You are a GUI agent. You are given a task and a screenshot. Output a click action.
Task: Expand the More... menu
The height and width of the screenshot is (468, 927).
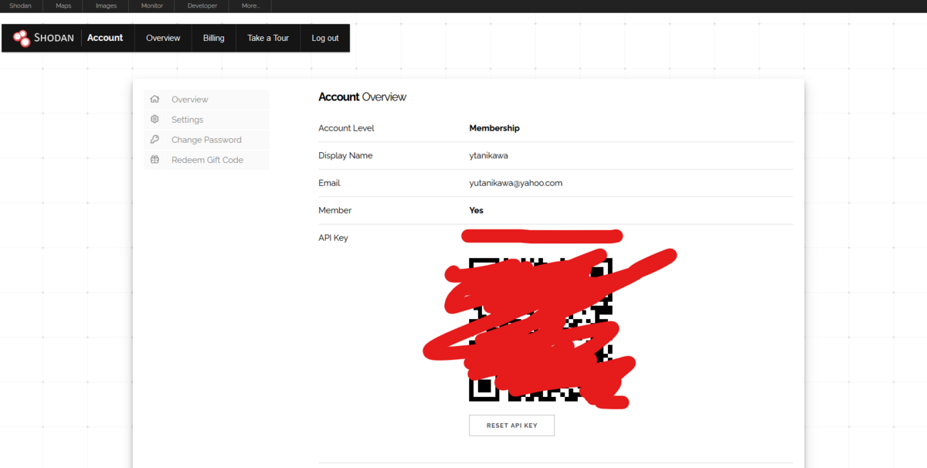[250, 6]
